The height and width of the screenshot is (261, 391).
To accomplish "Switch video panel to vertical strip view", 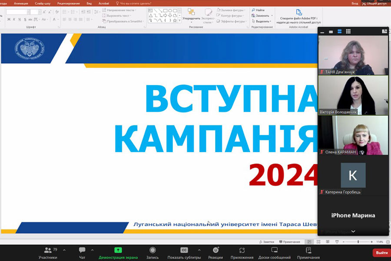I will pyautogui.click(x=339, y=31).
